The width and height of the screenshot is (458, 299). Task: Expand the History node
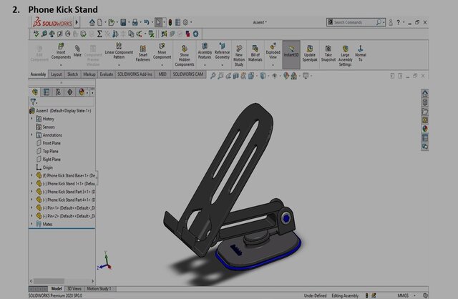(x=31, y=119)
